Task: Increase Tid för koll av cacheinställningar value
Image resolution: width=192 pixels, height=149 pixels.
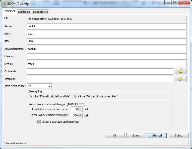Action: pos(80,114)
